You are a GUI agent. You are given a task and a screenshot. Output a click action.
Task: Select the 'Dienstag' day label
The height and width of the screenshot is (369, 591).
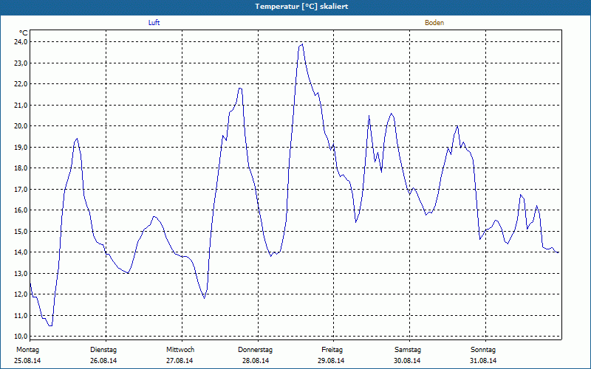(x=103, y=350)
